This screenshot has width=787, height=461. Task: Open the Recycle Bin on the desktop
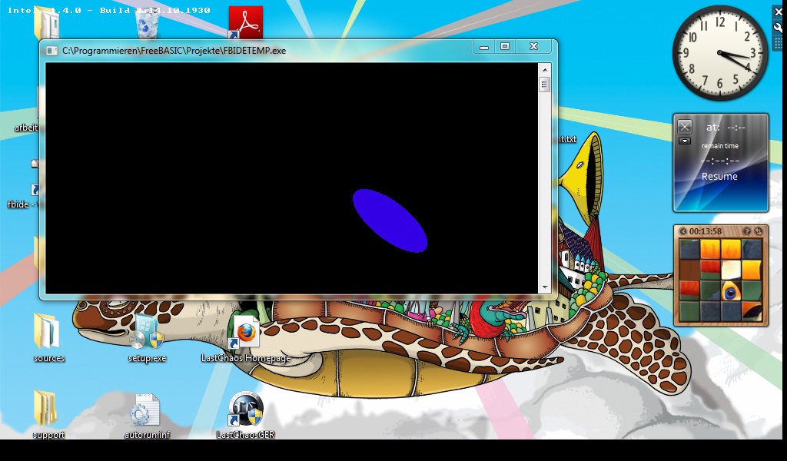147,24
